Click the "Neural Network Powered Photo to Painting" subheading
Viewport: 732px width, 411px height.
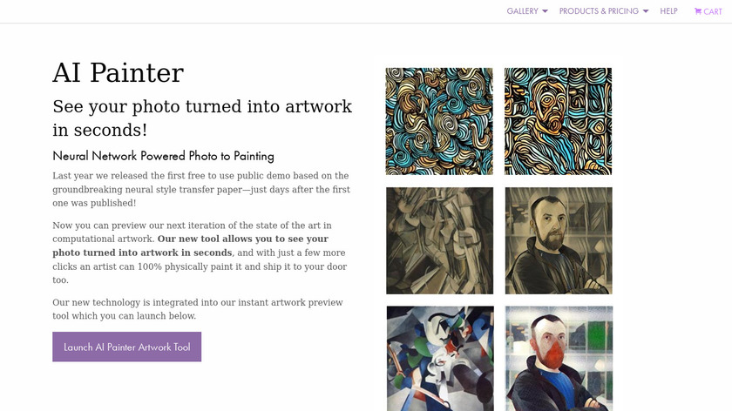[x=163, y=156]
